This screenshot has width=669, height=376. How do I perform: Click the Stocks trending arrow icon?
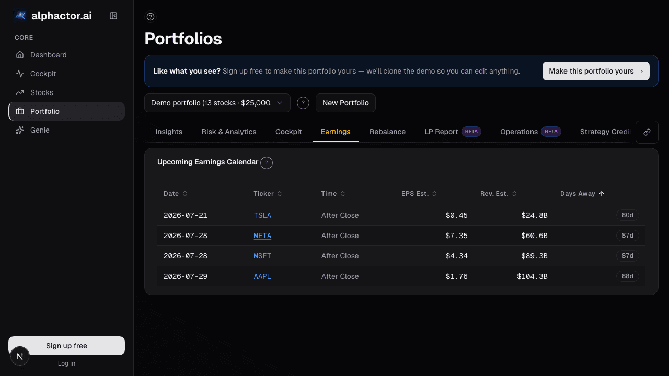coord(20,92)
